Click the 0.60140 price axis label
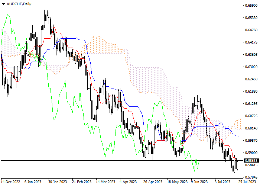The width and height of the screenshot is (260, 186). [x=251, y=128]
